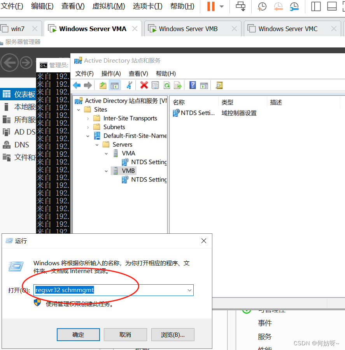Expand the Inter-Site Transports folder
The height and width of the screenshot is (350, 345).
pos(88,118)
